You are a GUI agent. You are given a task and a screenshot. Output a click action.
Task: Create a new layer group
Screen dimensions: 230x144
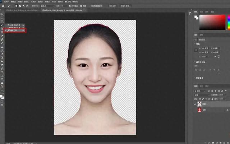click(220, 143)
